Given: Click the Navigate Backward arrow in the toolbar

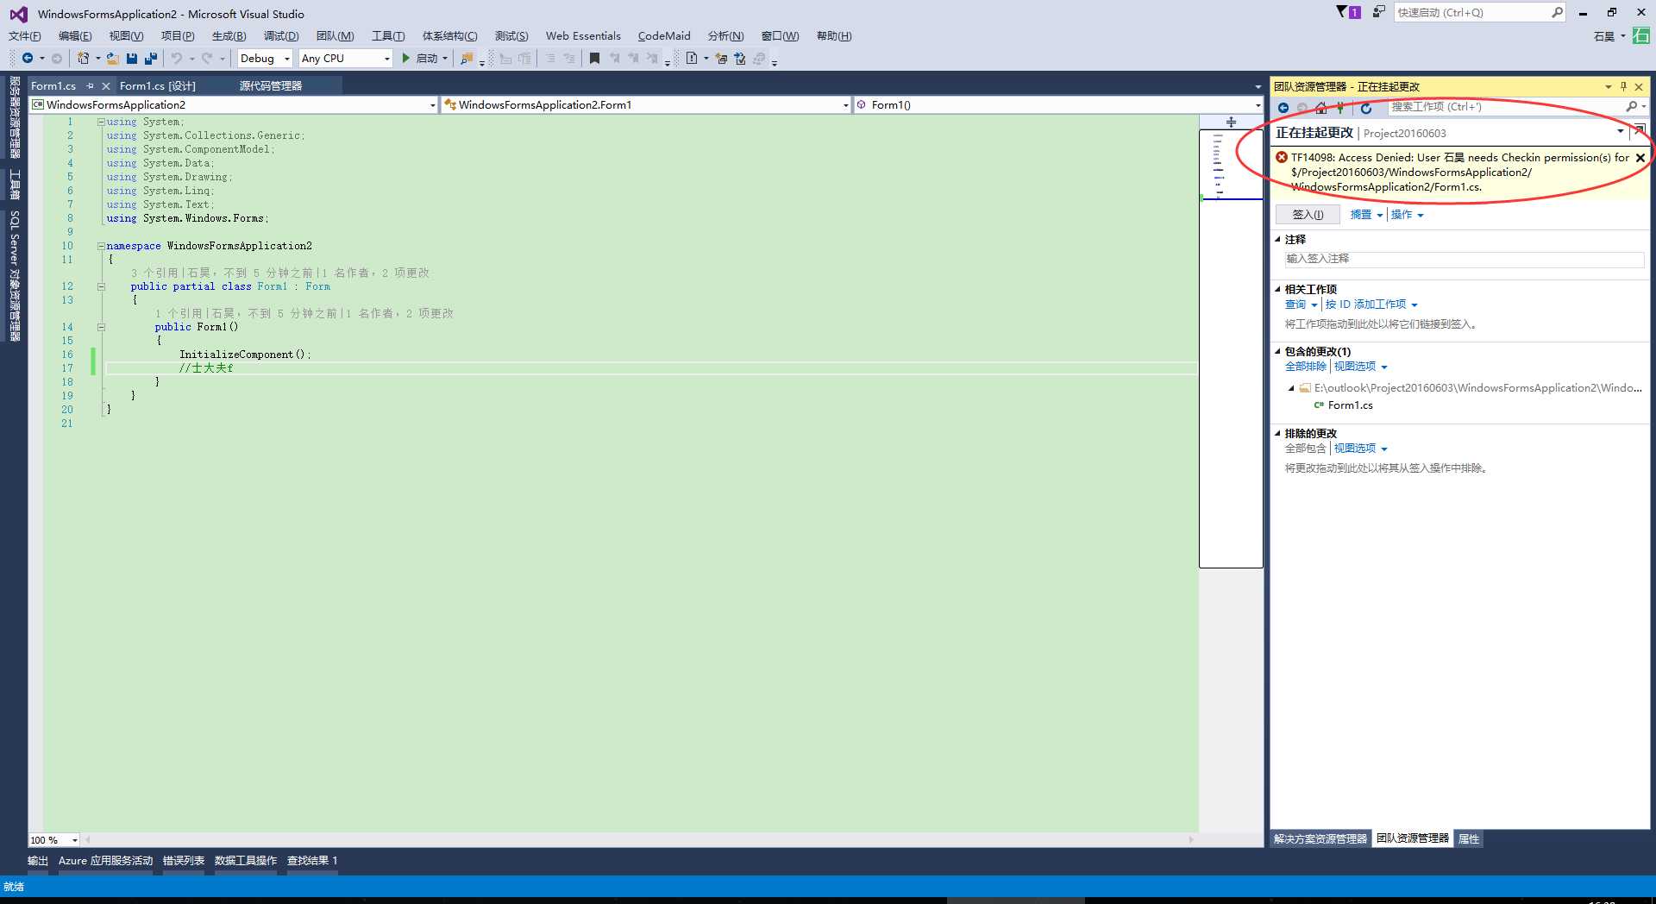Looking at the screenshot, I should (28, 58).
